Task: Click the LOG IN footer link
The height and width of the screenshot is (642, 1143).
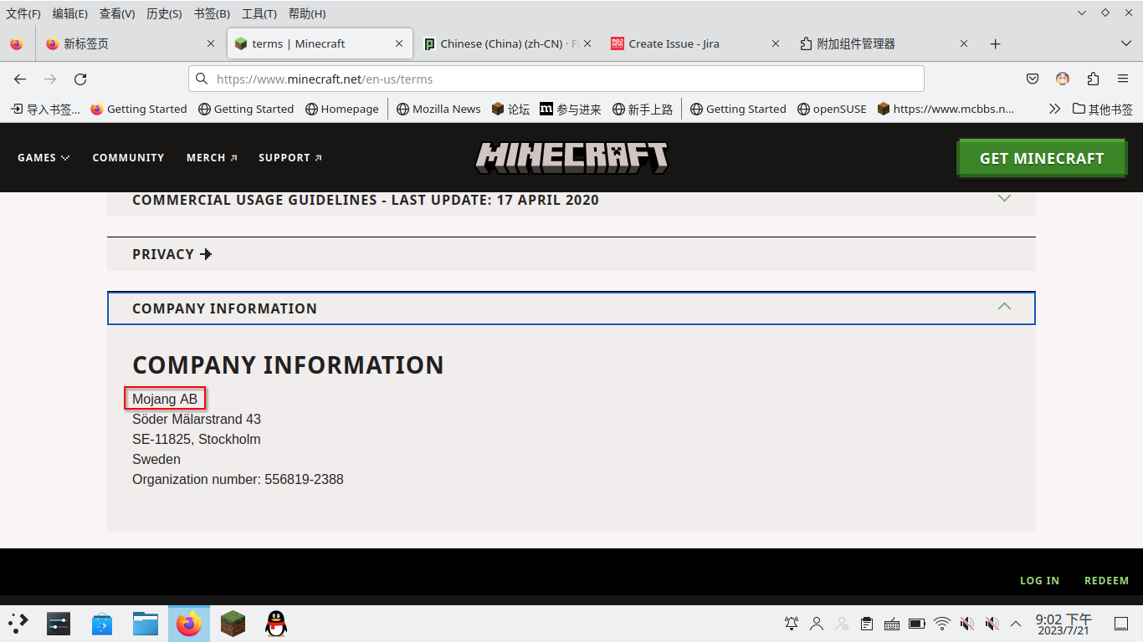Action: click(1039, 581)
